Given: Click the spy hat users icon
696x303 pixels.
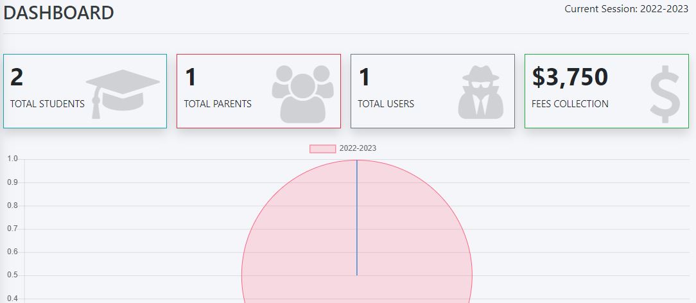Looking at the screenshot, I should pos(482,92).
